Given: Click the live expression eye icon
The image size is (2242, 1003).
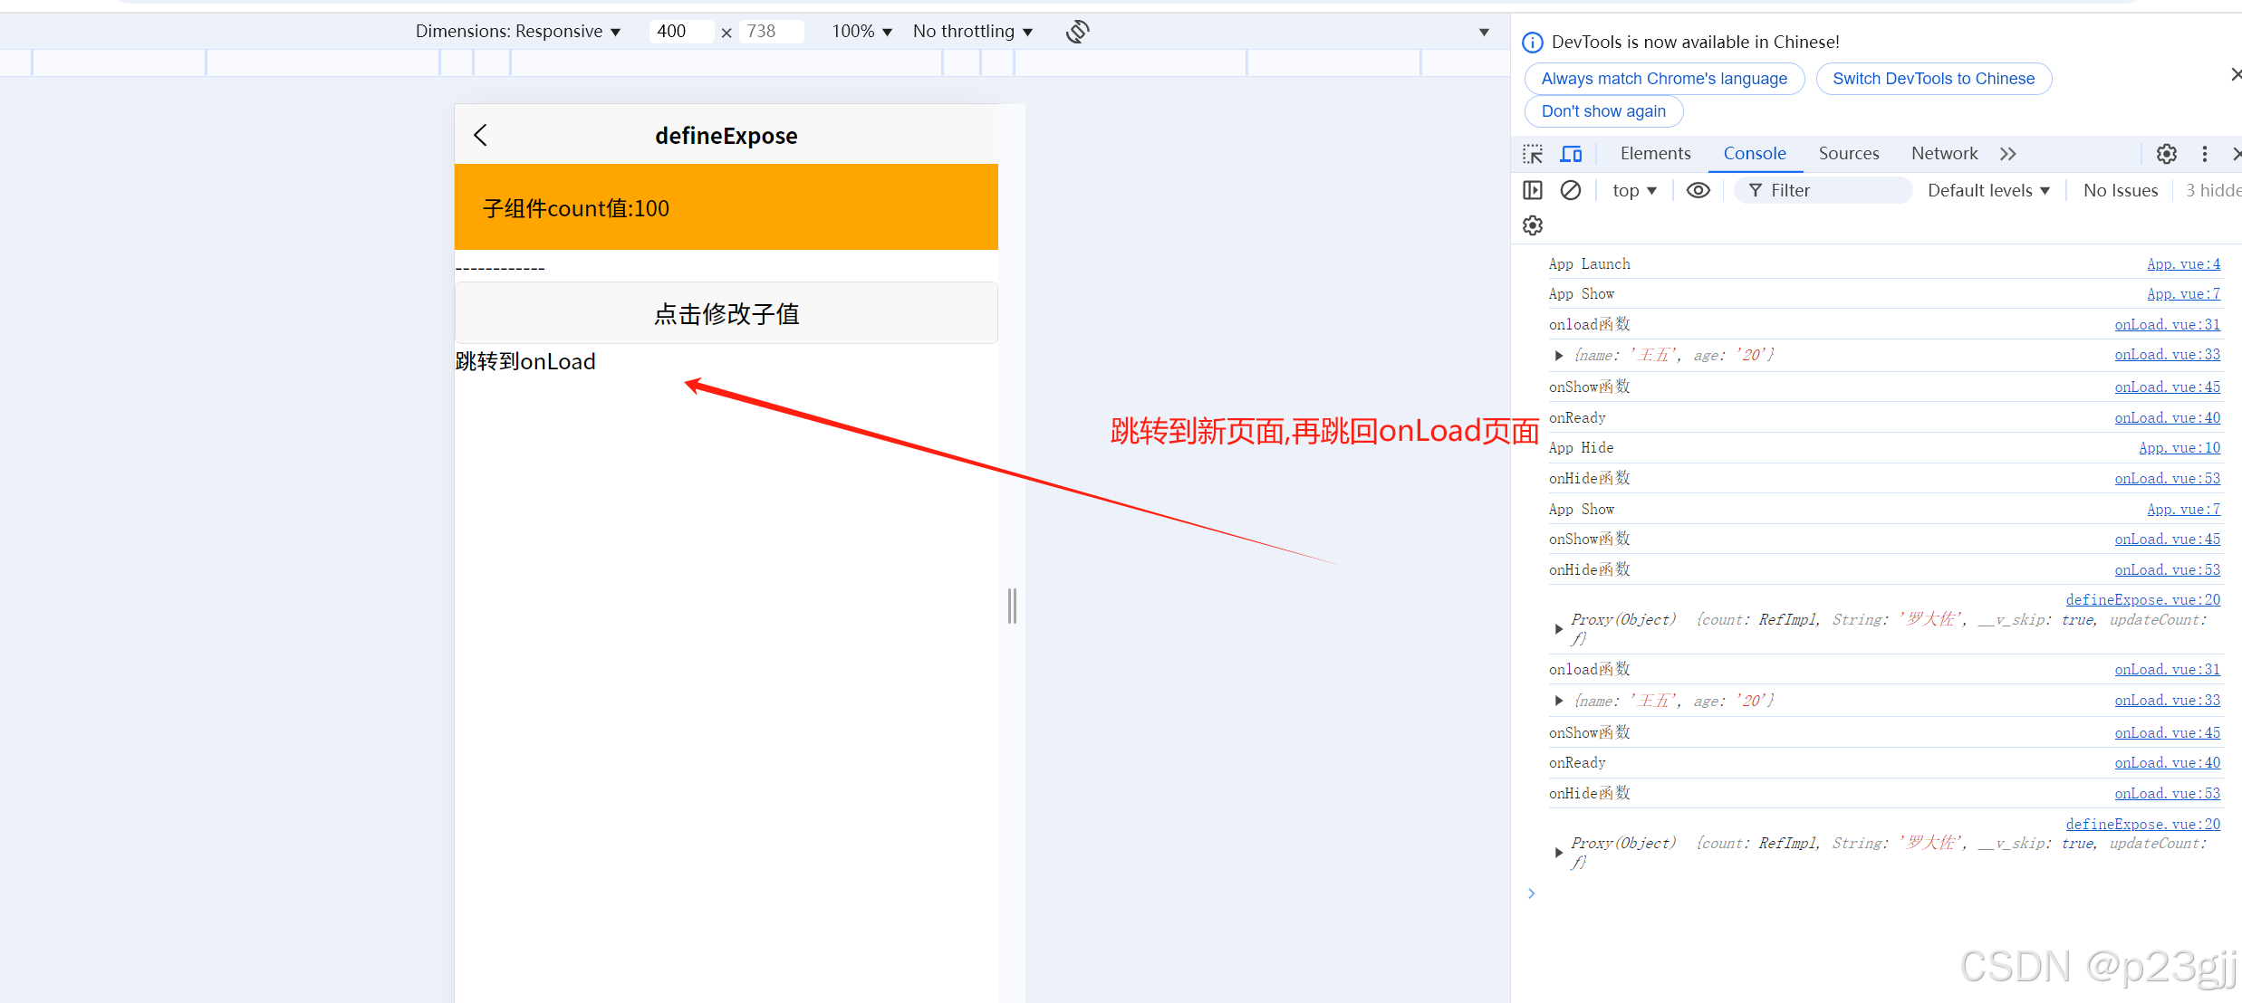Looking at the screenshot, I should (x=1698, y=190).
